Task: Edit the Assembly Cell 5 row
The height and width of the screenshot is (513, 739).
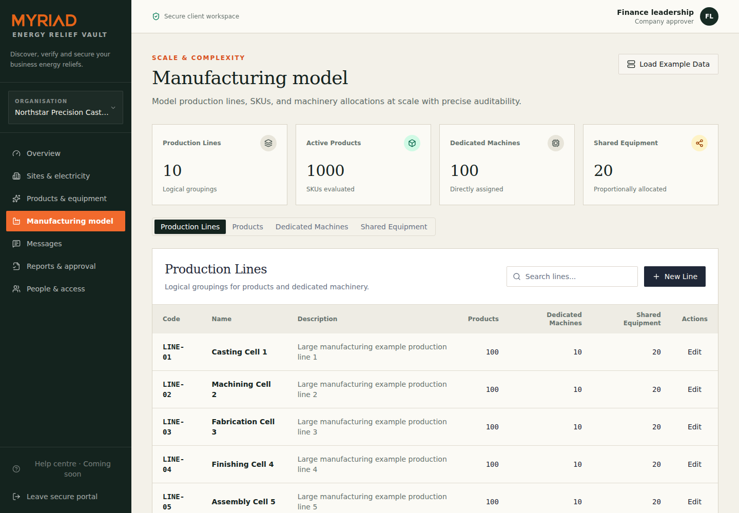Action: (694, 502)
